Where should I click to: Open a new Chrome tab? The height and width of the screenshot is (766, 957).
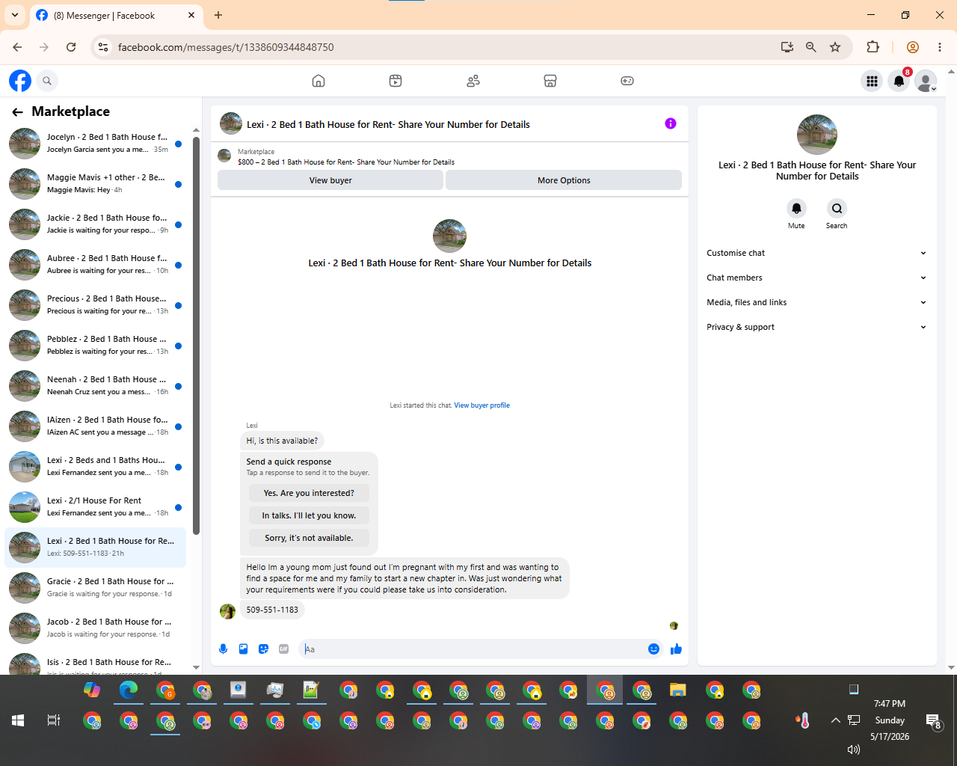pyautogui.click(x=218, y=15)
